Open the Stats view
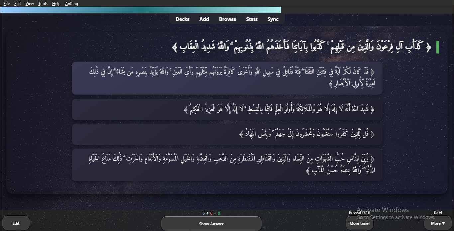 point(252,19)
